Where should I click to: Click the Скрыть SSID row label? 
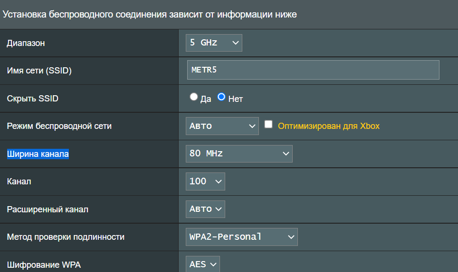(33, 99)
